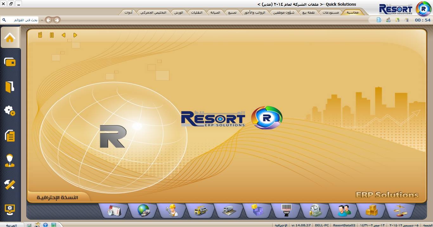The width and height of the screenshot is (433, 227).
Task: Open the two people HR icon
Action: 344,211
